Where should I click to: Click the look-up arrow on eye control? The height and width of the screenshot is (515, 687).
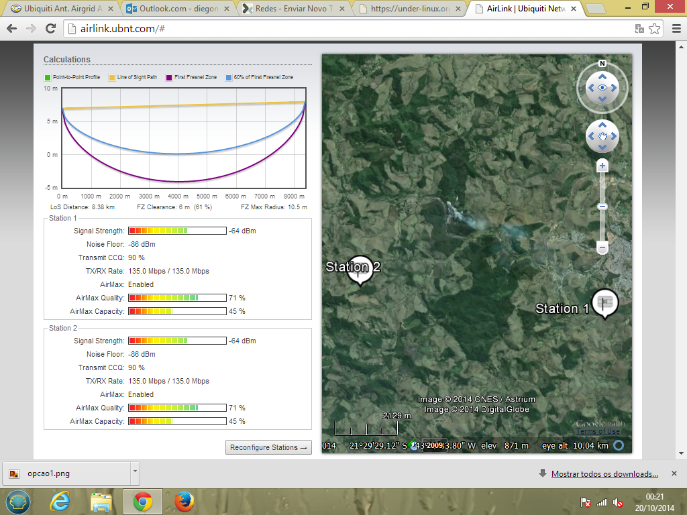(602, 76)
